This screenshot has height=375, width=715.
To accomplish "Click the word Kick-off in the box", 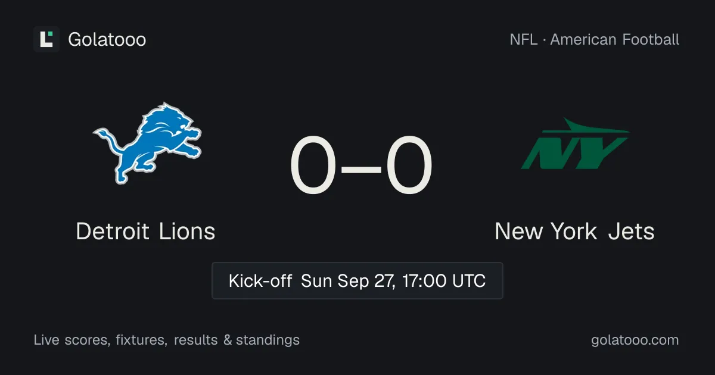I will [x=260, y=280].
